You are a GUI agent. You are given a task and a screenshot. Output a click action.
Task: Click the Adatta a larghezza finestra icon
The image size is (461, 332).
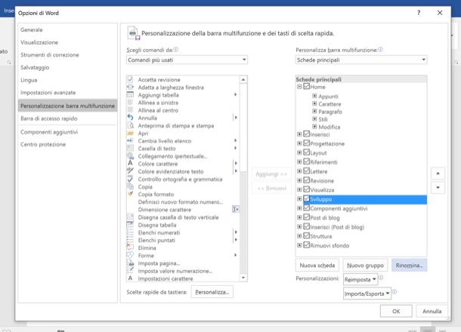pos(130,88)
